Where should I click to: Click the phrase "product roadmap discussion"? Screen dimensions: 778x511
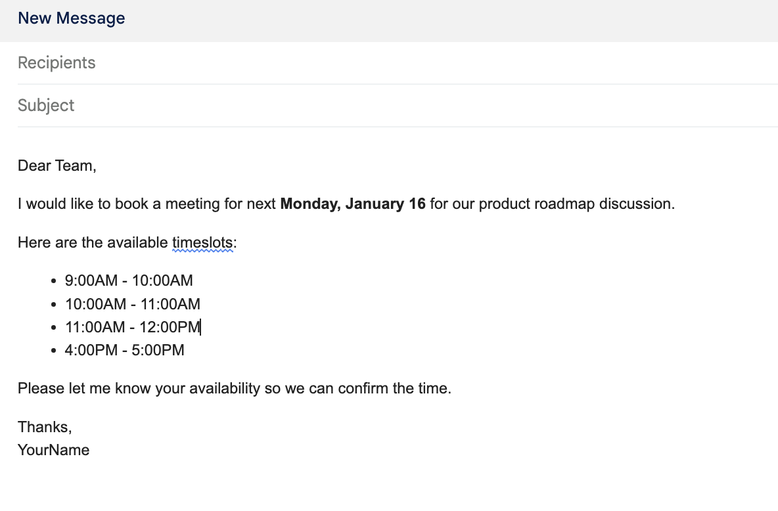[x=576, y=204]
